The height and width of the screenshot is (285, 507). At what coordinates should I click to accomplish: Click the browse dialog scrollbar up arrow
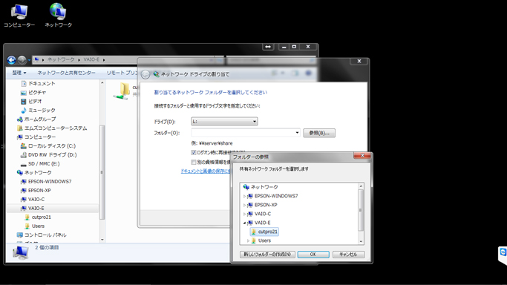361,186
